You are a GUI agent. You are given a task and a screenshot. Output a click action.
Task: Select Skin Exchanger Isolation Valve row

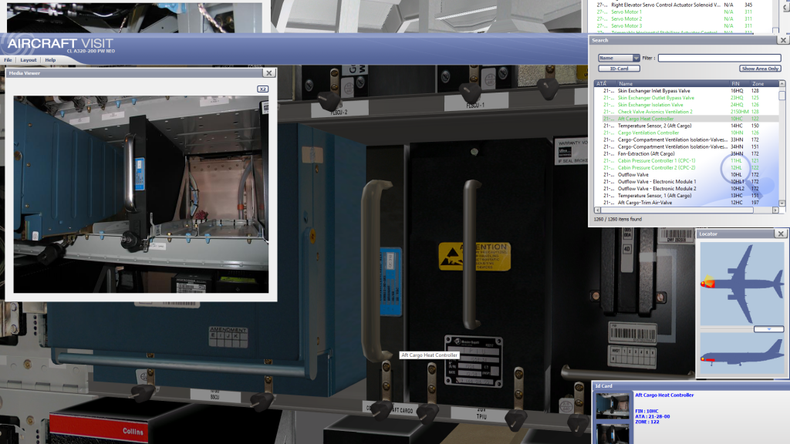coord(686,105)
